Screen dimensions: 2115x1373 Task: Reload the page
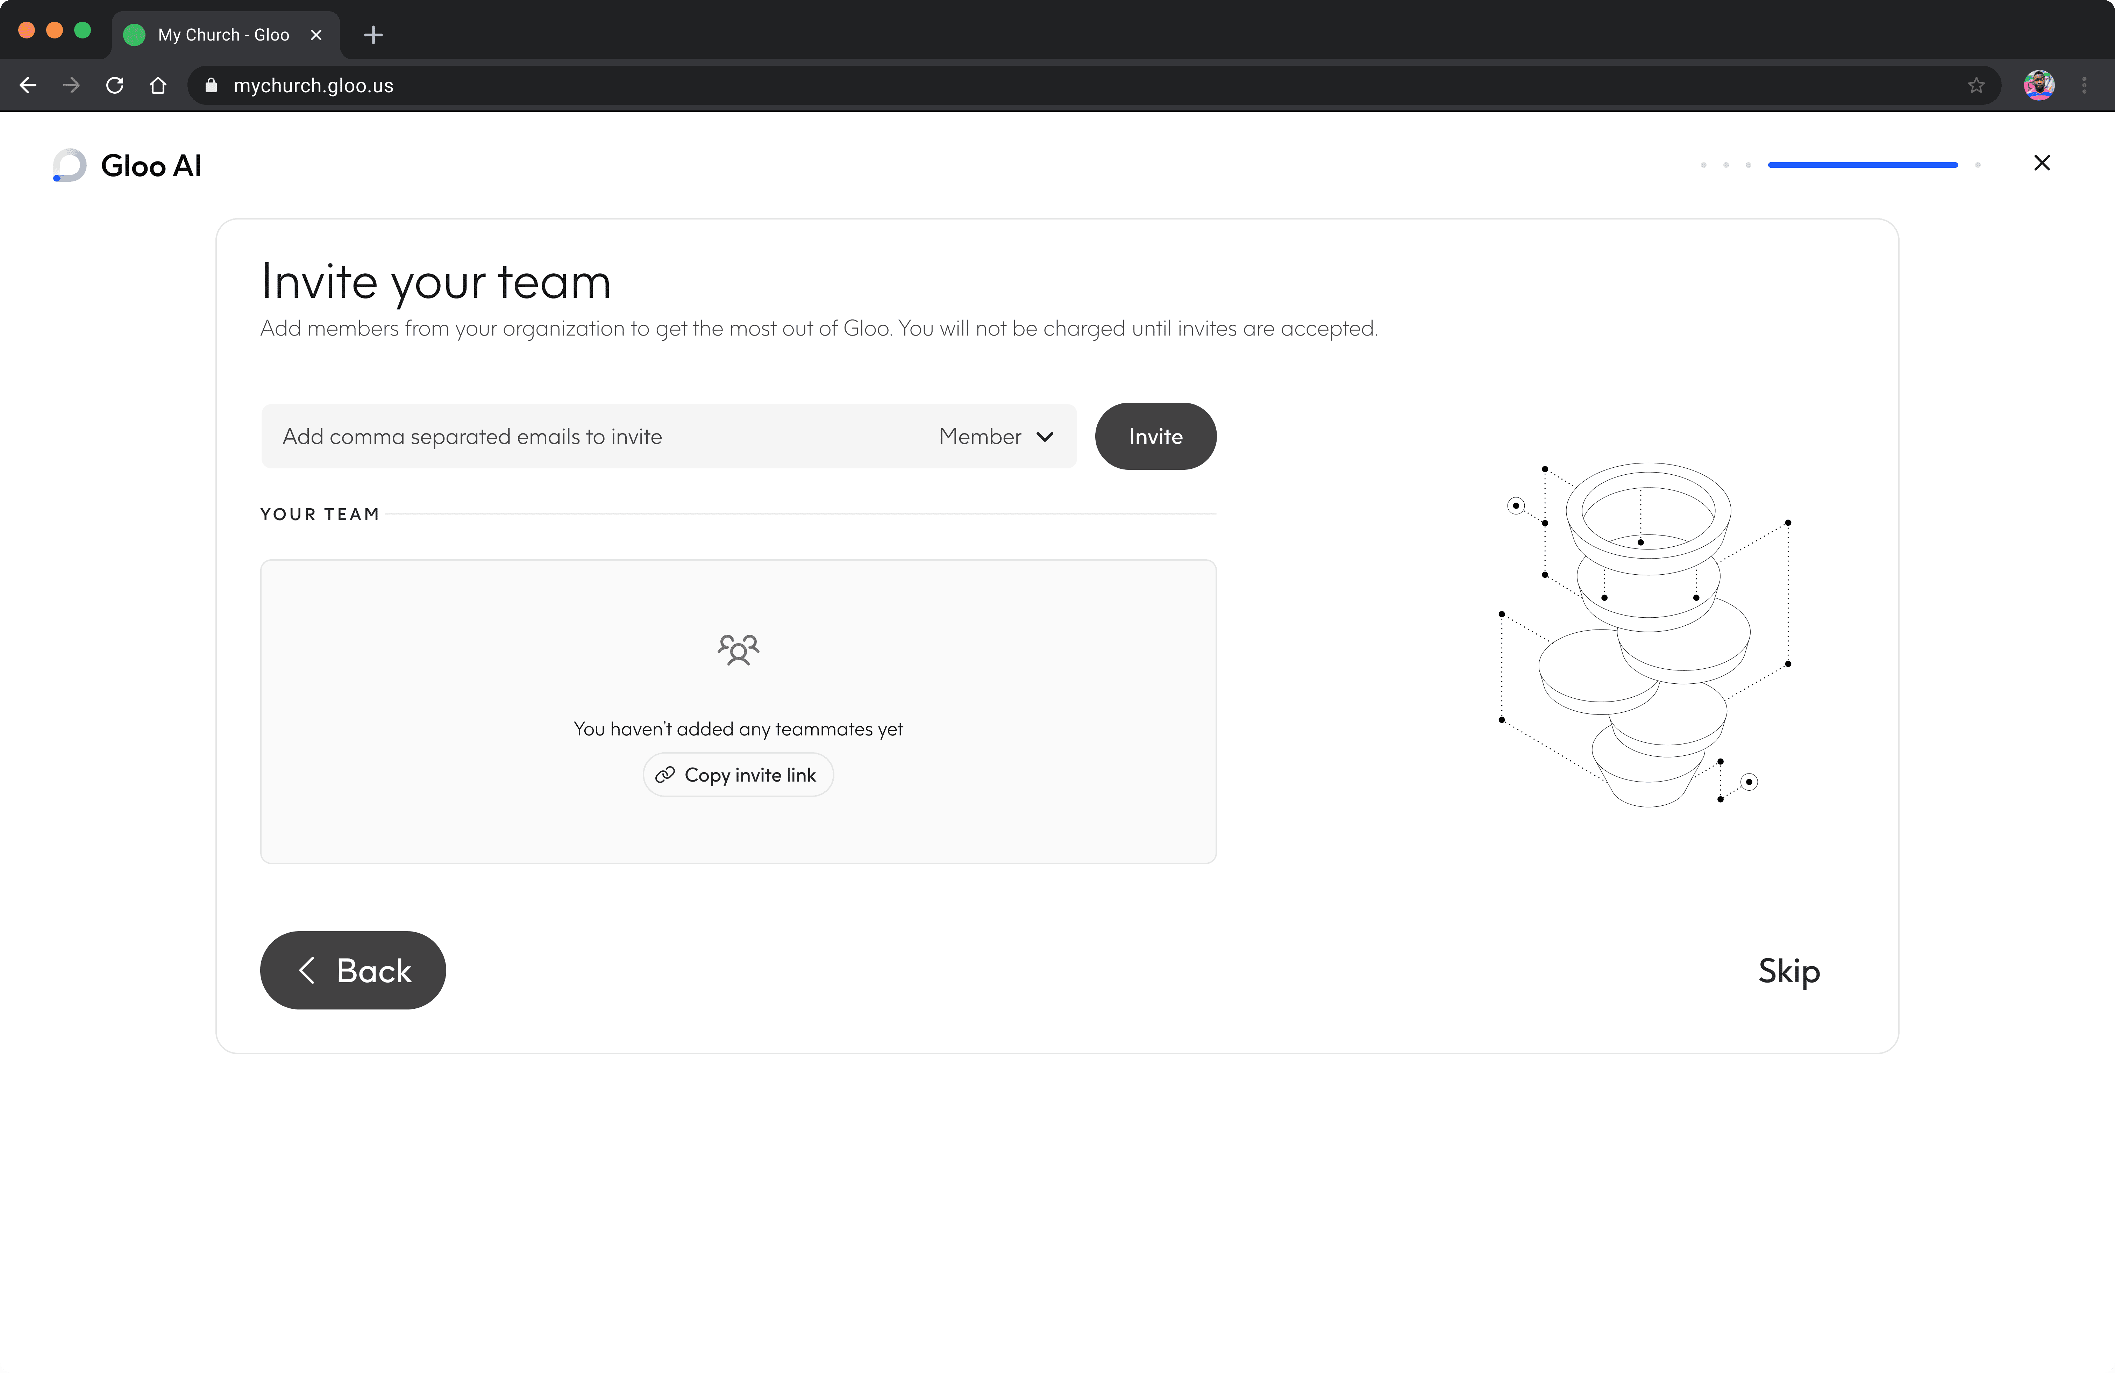[x=115, y=85]
